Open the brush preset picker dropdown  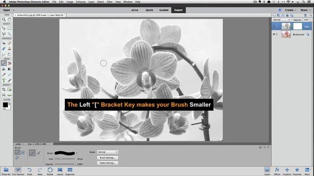[x=77, y=153]
